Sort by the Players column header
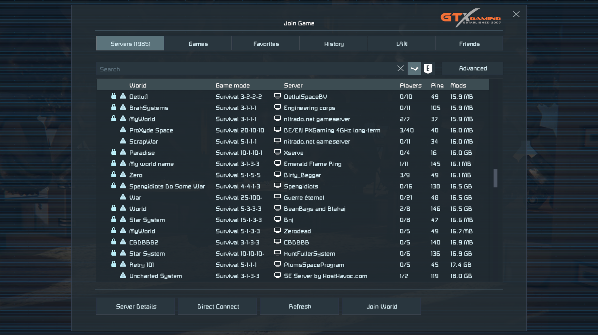The width and height of the screenshot is (598, 335). [411, 85]
